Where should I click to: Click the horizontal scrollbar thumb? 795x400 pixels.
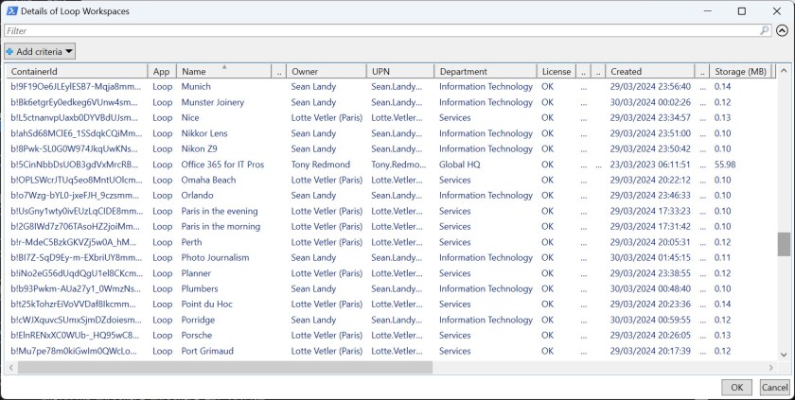tap(225, 368)
